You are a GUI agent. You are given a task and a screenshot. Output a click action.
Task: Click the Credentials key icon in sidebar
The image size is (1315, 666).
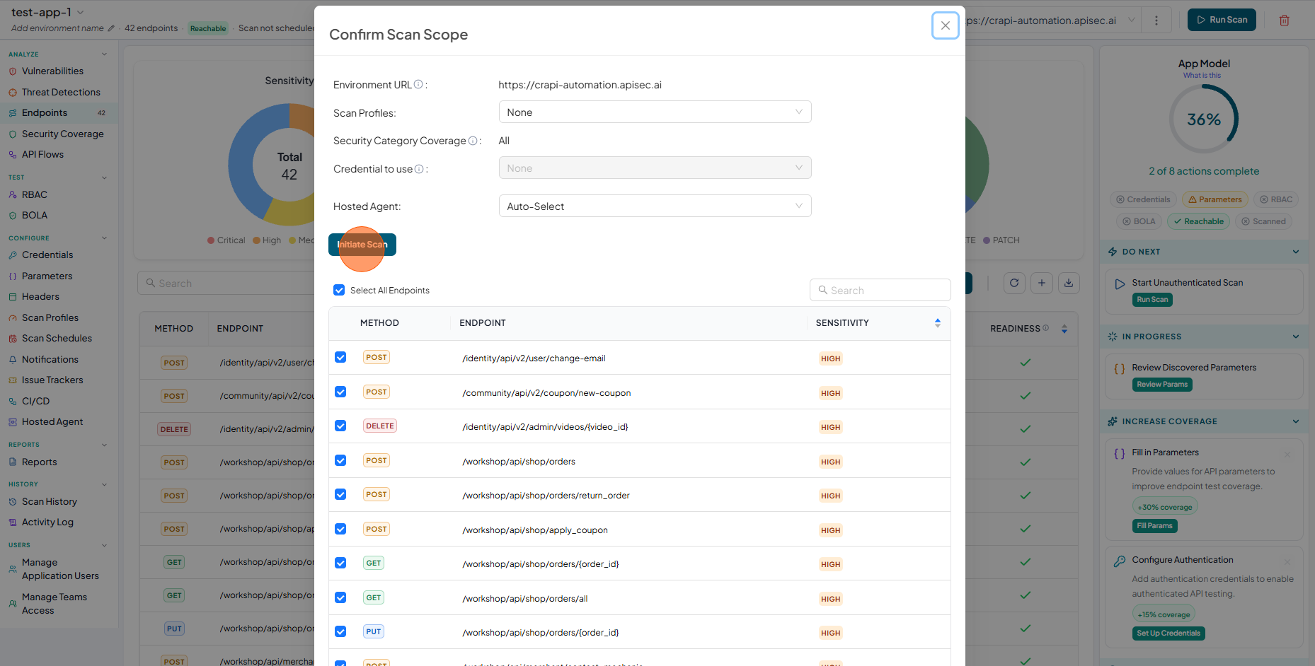13,255
